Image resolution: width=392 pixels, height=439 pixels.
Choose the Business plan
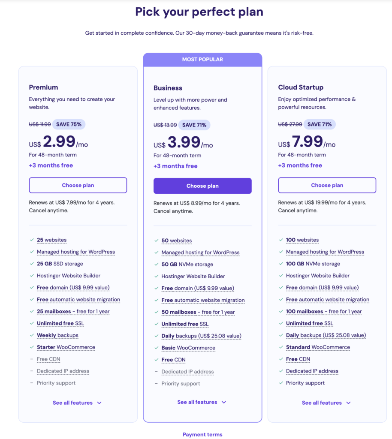click(202, 186)
